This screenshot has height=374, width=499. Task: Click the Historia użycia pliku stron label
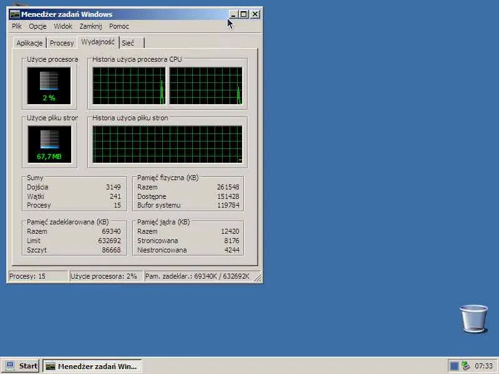pyautogui.click(x=130, y=118)
